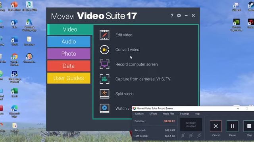Toggle rightmost disabled capture icon under webcam box
Image resolution: width=254 pixels, height=142 pixels.
(199, 135)
